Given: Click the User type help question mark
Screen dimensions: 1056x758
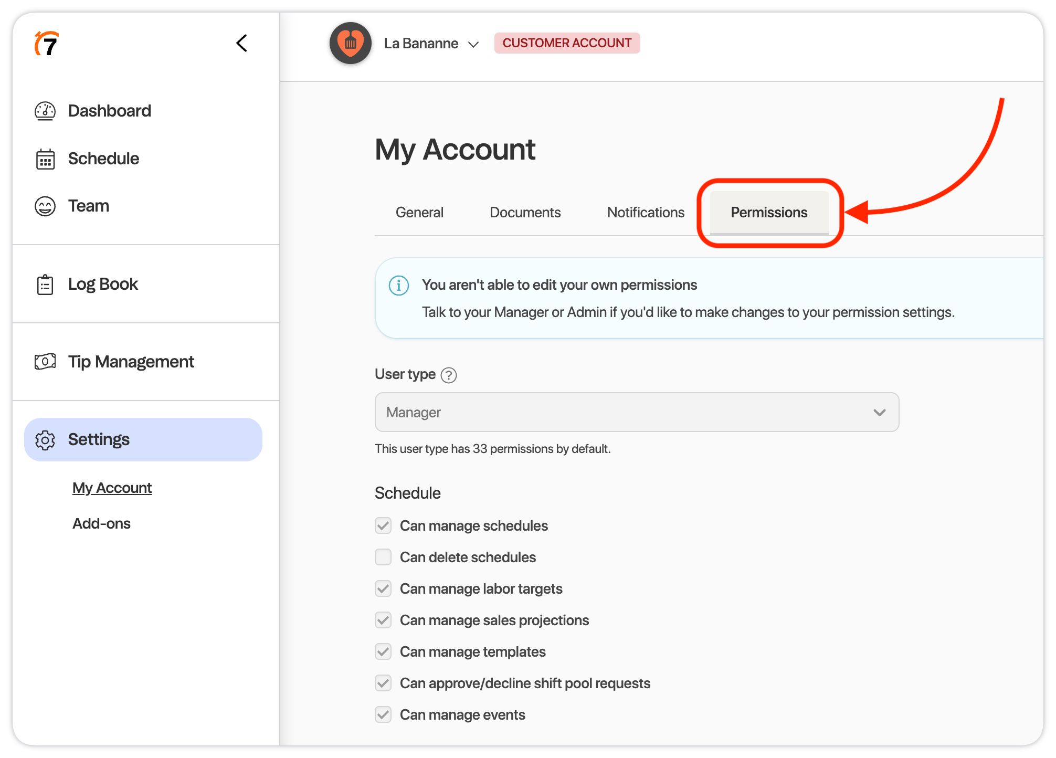Looking at the screenshot, I should click(449, 375).
